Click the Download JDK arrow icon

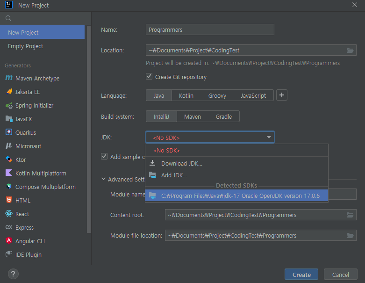[x=152, y=163]
